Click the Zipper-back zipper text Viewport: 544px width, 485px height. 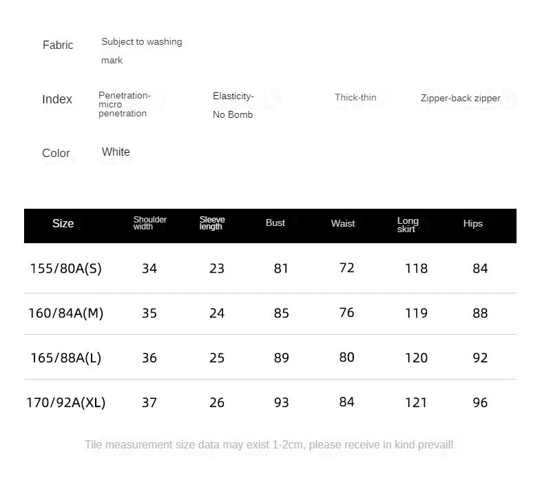tap(461, 99)
